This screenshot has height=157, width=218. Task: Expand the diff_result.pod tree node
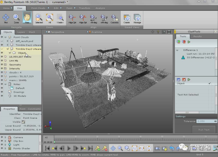(x=8, y=41)
